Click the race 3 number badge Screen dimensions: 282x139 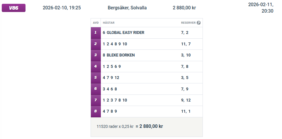pyautogui.click(x=96, y=55)
